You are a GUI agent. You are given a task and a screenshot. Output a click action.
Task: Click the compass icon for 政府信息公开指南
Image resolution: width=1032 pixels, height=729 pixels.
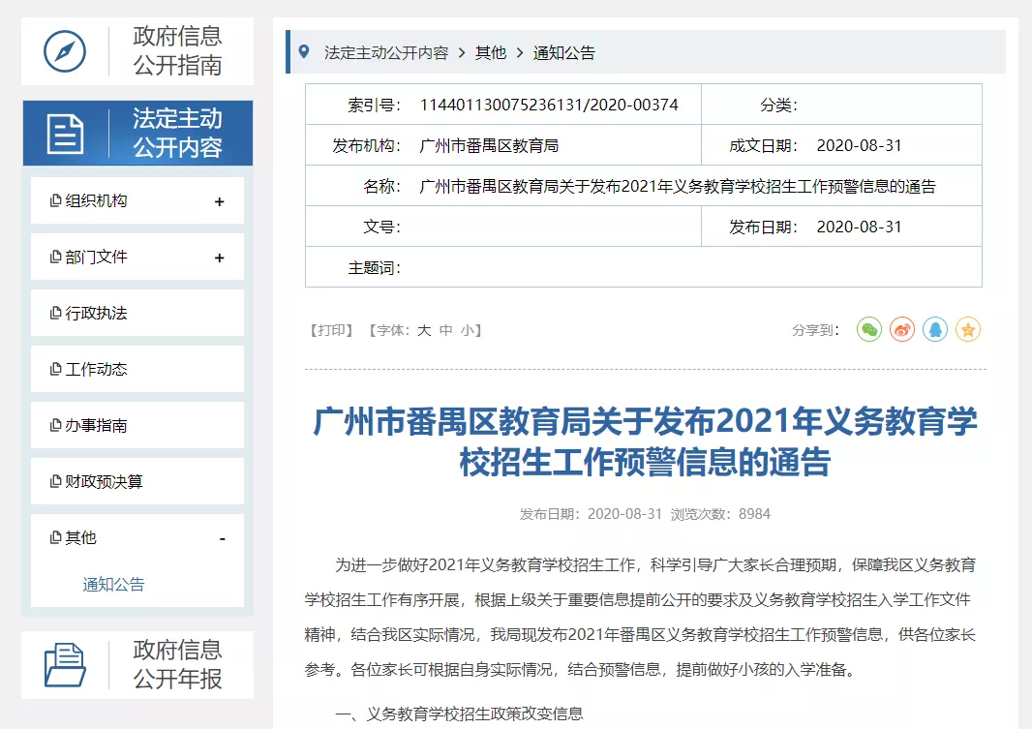(x=65, y=51)
